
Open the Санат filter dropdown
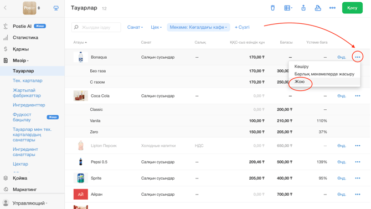point(135,27)
